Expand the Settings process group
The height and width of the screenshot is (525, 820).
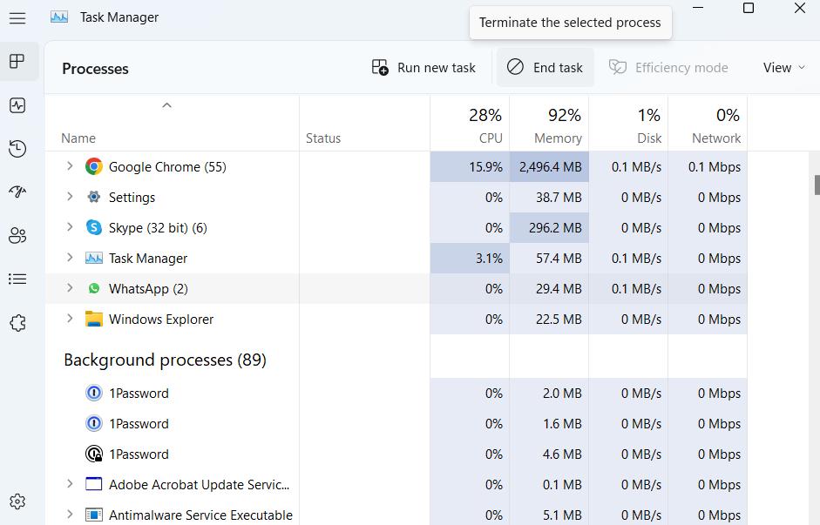70,197
